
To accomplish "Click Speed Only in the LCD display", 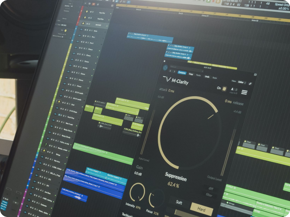I will tap(282, 5).
